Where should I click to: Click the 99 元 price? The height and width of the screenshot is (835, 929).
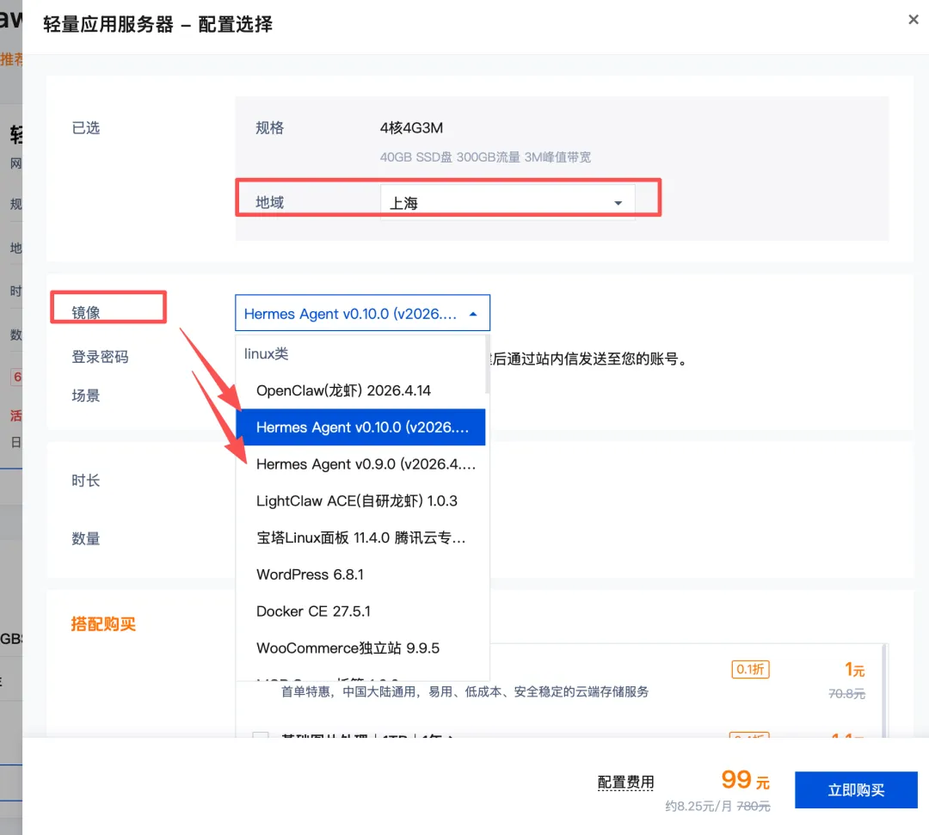(745, 780)
